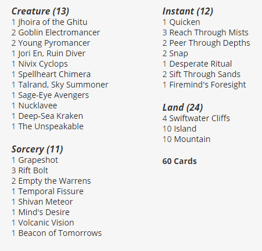The image size is (262, 251).
Task: Click the Swiftwater Cliffs land link
Action: (199, 118)
